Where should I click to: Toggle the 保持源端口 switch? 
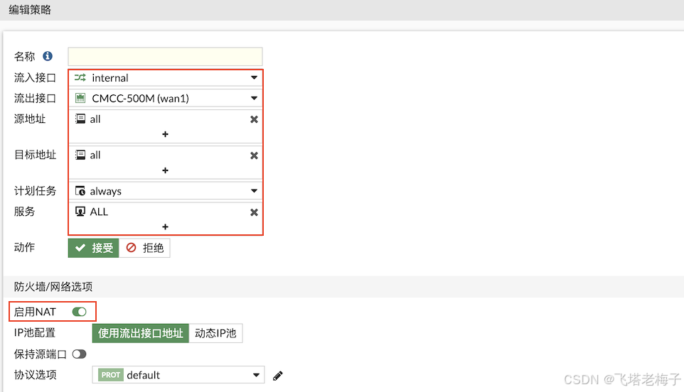pyautogui.click(x=80, y=354)
